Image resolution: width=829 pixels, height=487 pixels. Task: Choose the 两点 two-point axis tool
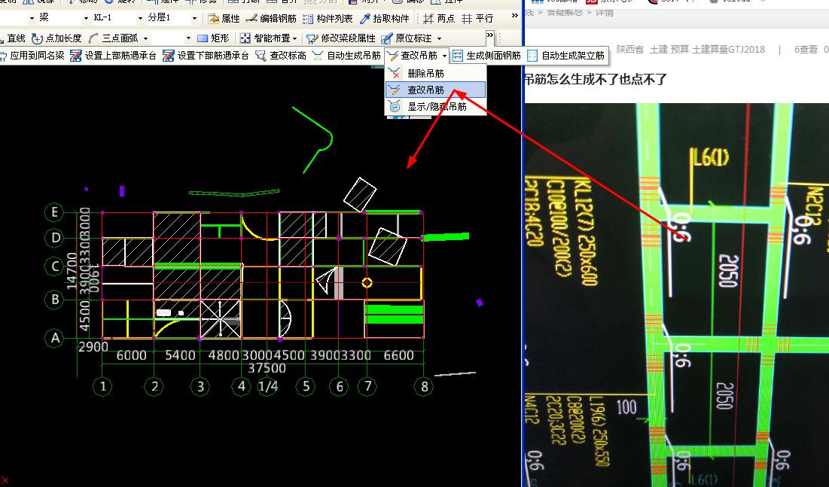click(x=439, y=19)
